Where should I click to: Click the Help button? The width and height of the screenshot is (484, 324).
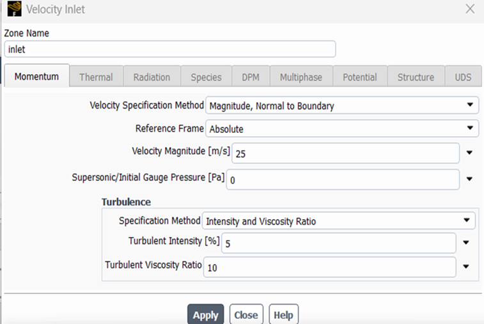point(283,314)
